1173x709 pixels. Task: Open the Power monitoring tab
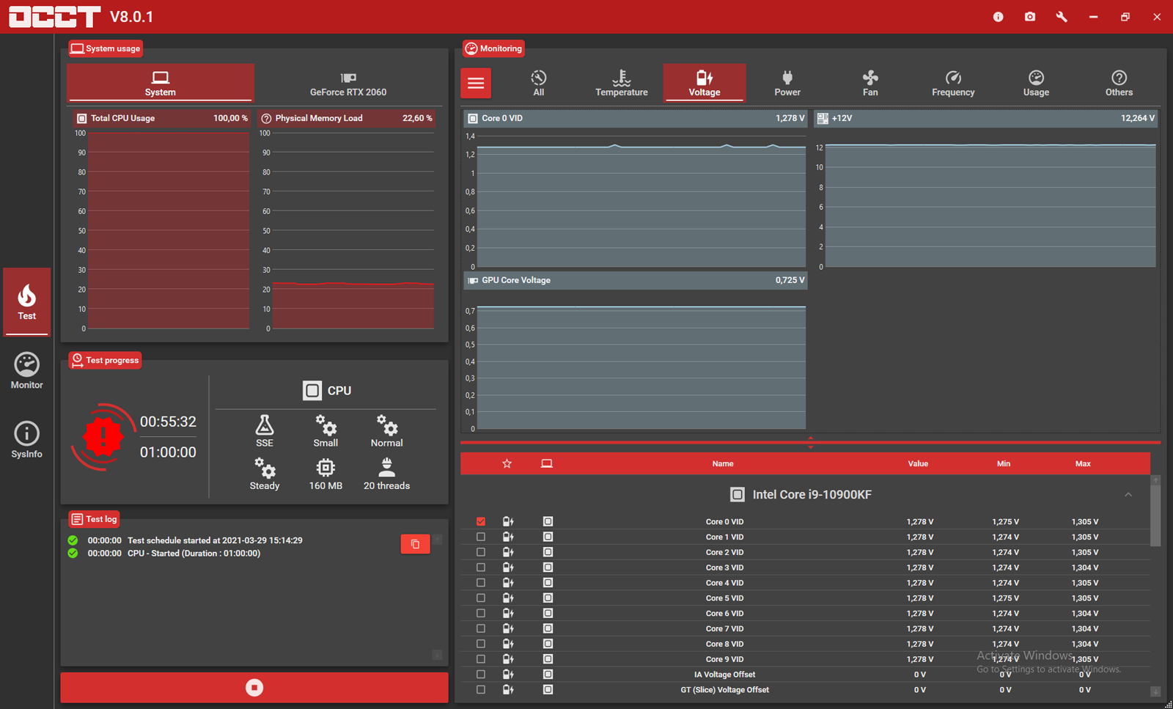coord(787,83)
